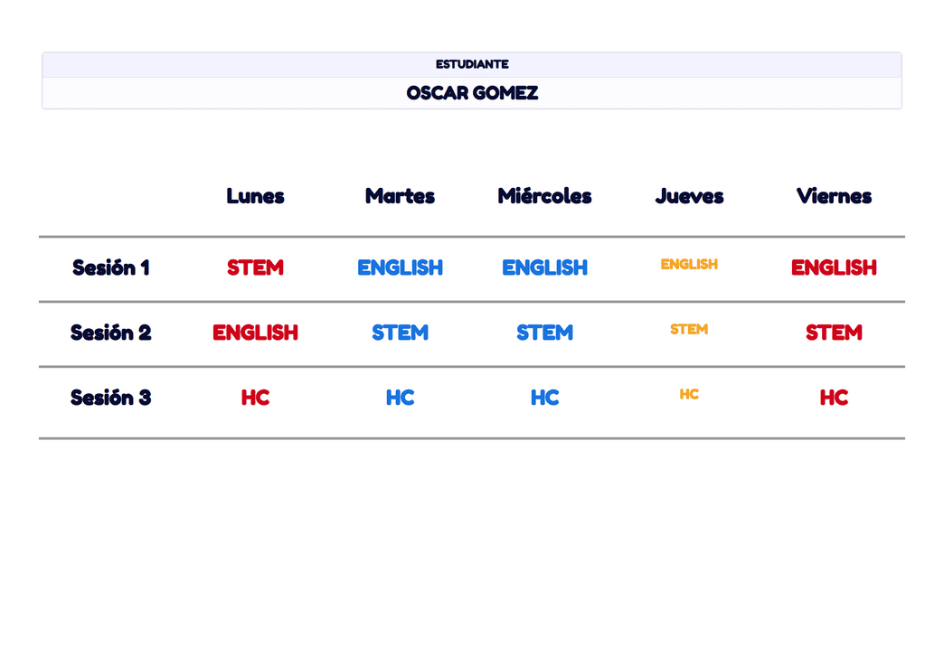
Task: Select the Miércoles column header
Action: point(544,196)
